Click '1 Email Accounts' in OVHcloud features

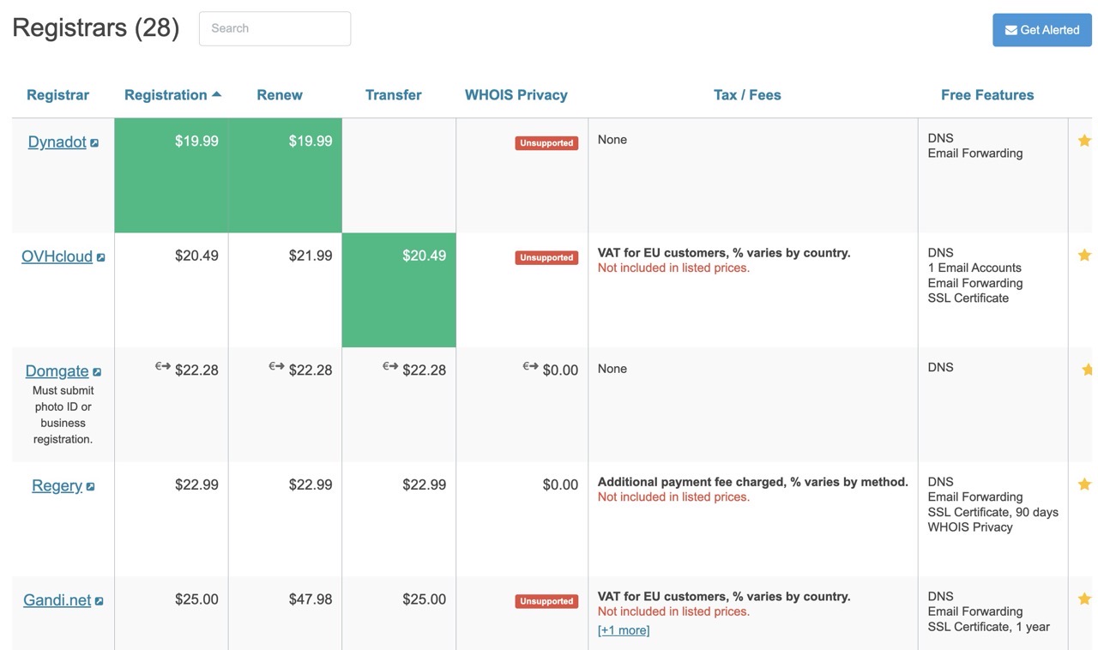click(974, 268)
